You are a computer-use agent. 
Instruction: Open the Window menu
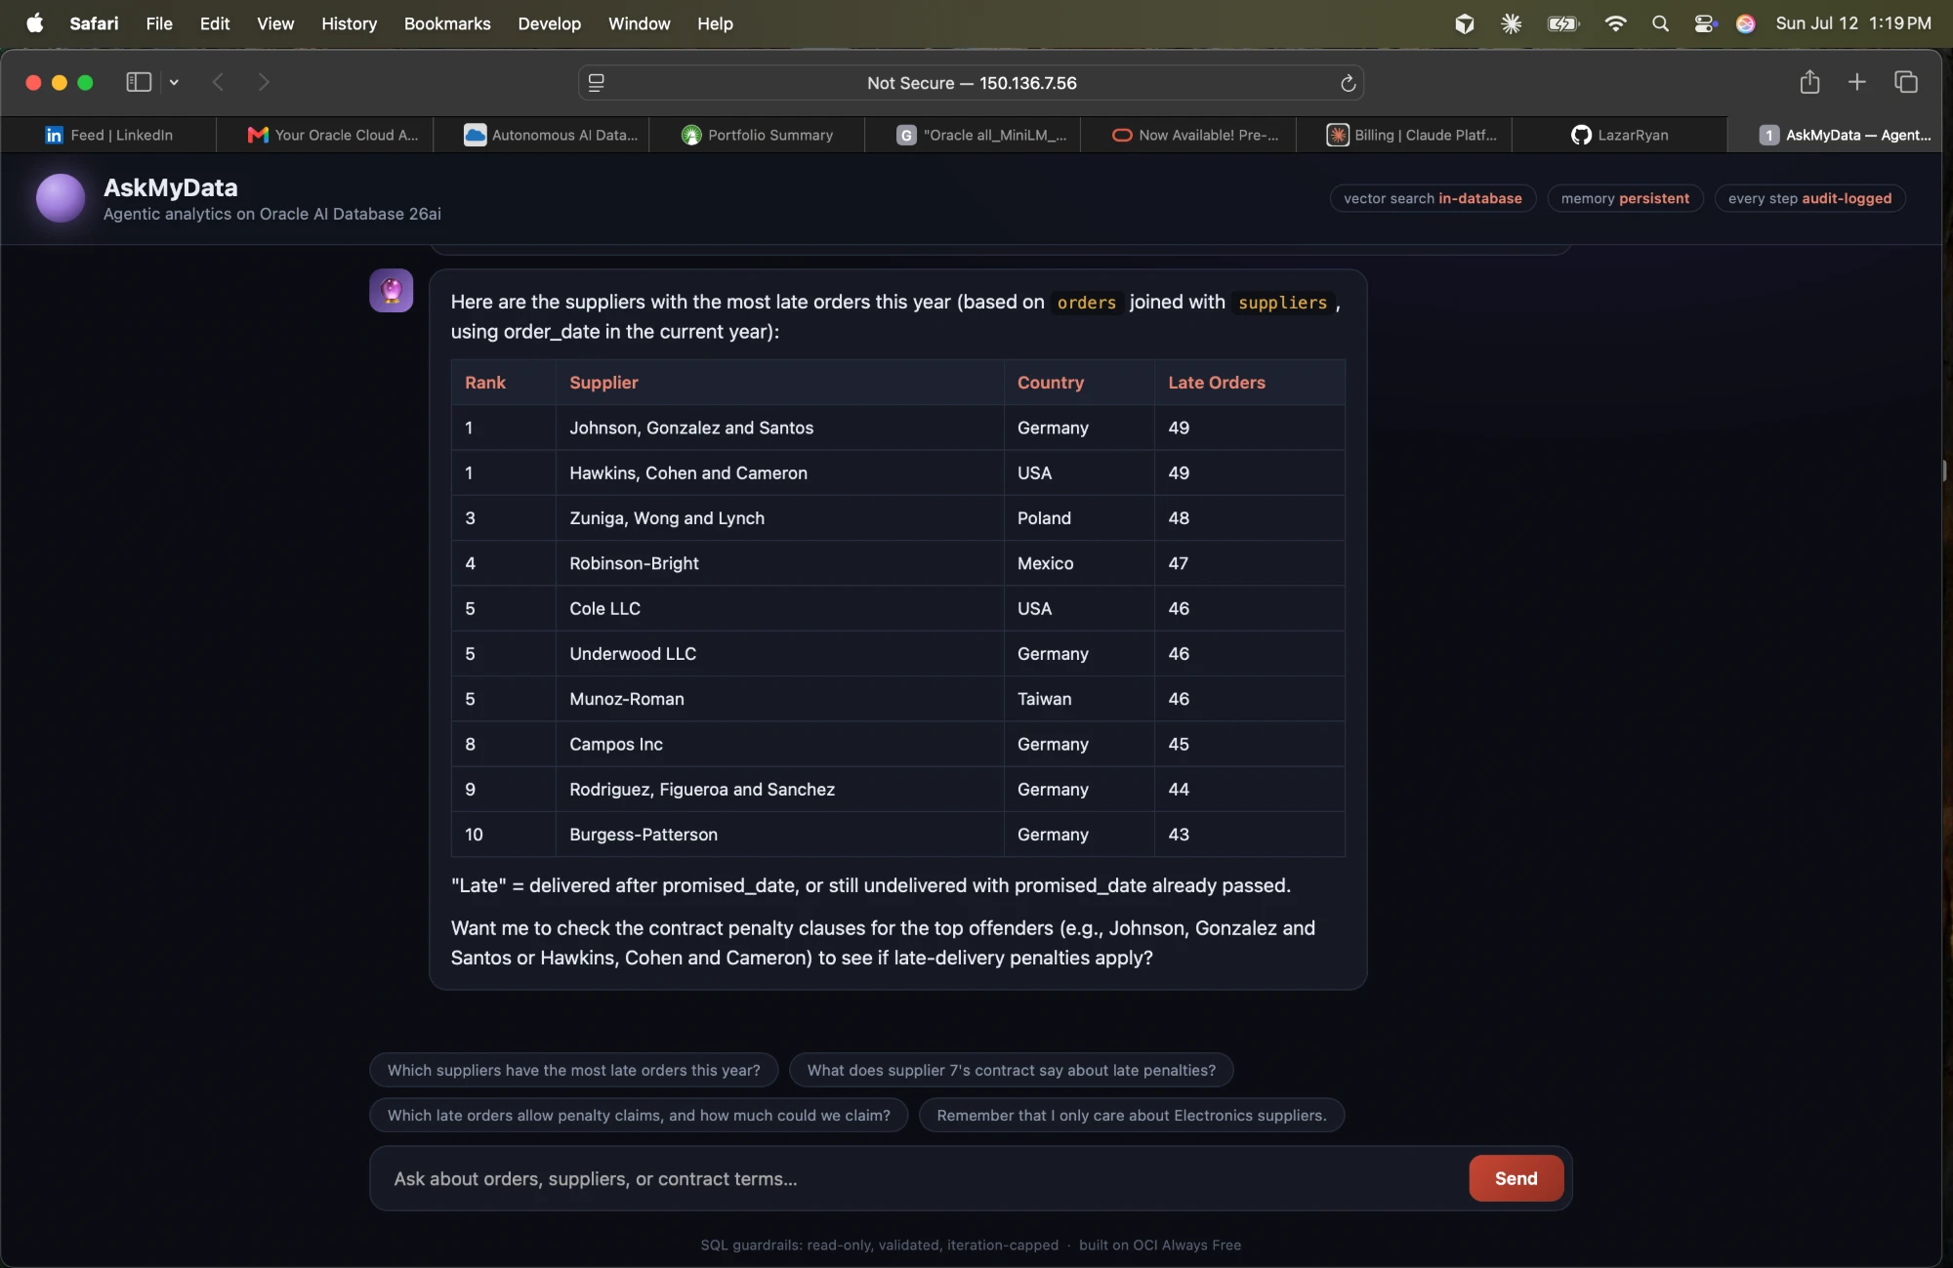pos(639,23)
